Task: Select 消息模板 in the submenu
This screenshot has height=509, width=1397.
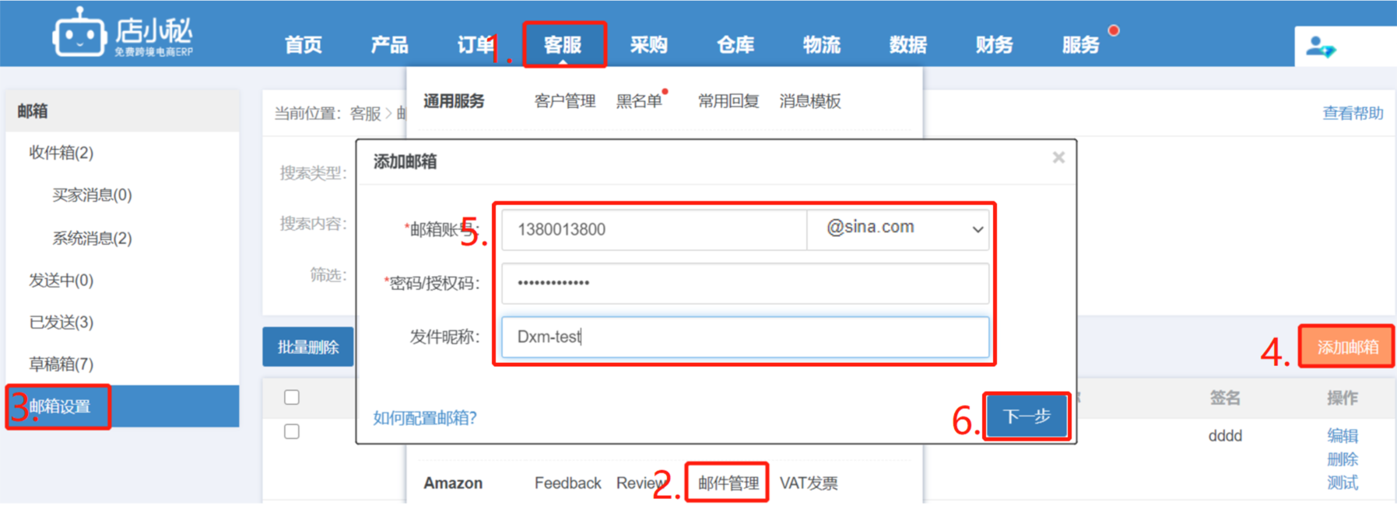Action: (809, 101)
